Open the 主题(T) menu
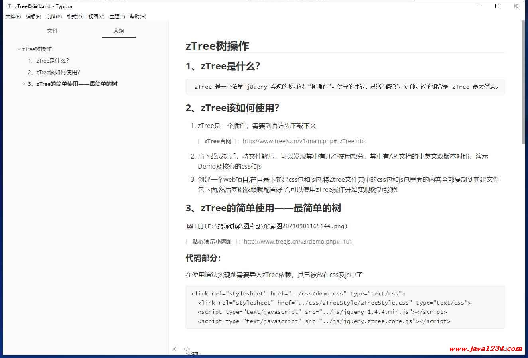This screenshot has width=528, height=358. pos(117,17)
